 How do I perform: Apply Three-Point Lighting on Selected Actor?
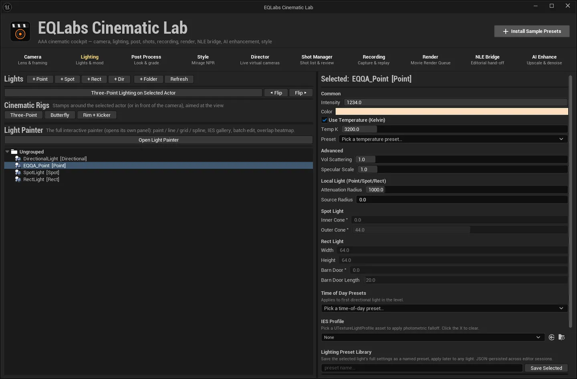point(133,93)
